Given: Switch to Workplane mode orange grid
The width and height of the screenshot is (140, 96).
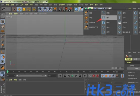Looking at the screenshot, I should coord(3,31).
